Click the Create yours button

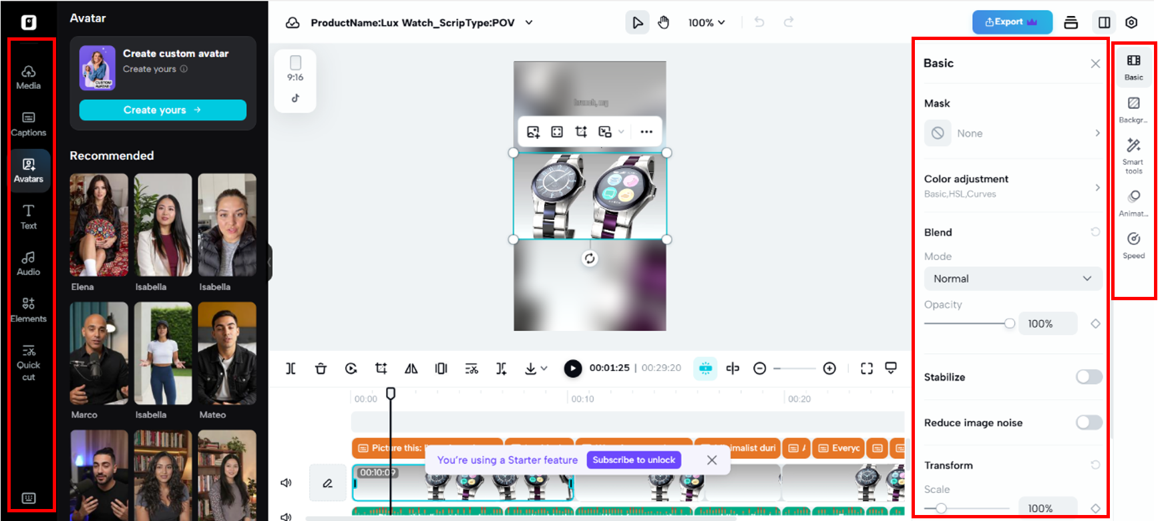point(162,110)
